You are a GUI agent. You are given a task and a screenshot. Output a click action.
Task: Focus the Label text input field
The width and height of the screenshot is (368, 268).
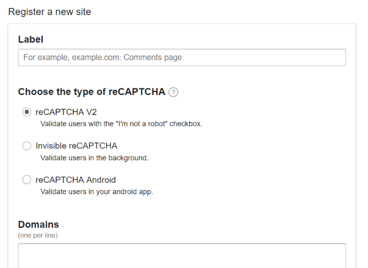[x=182, y=57]
